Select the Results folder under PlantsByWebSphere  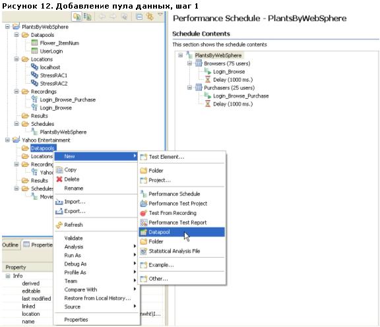pos(40,116)
